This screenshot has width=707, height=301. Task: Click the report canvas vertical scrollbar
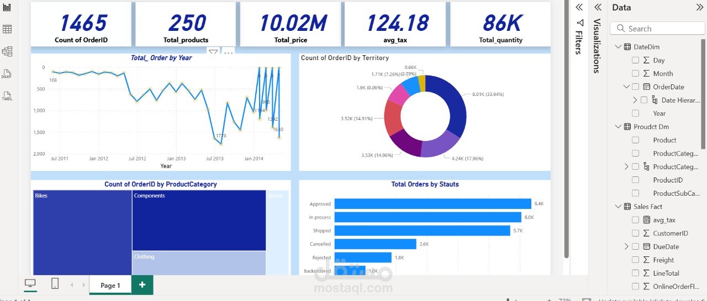tap(566, 130)
